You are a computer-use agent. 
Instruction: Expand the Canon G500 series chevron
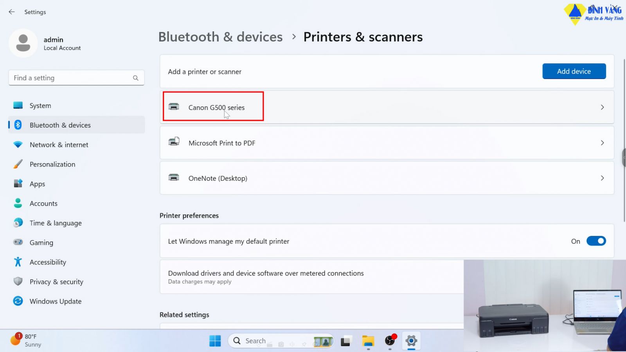602,107
